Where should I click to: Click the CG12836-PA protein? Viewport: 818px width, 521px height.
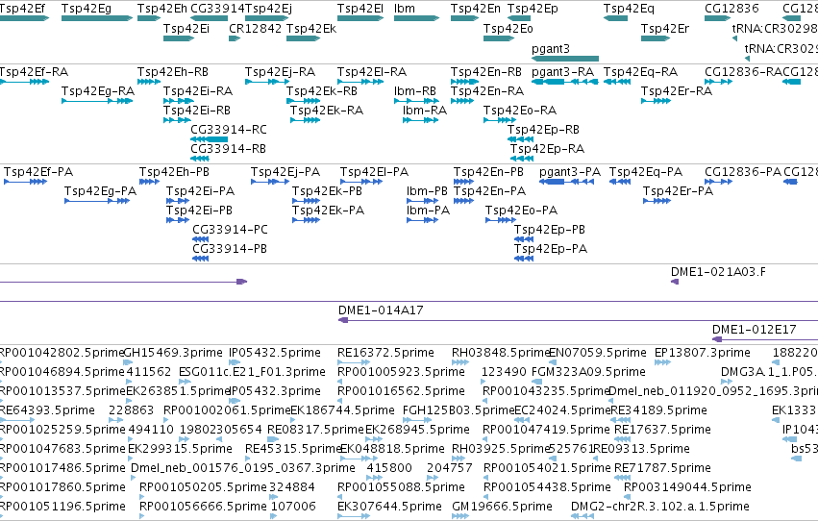click(x=718, y=182)
